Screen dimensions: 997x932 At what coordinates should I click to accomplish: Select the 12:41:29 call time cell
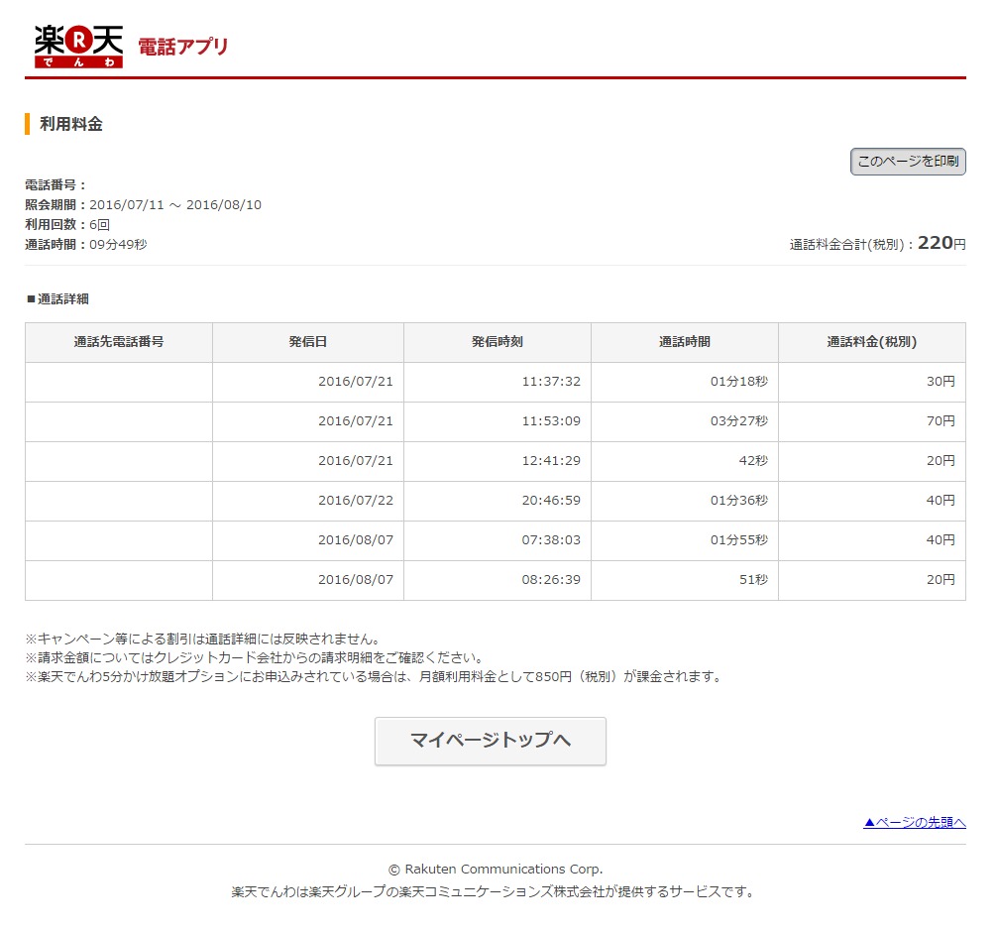551,461
